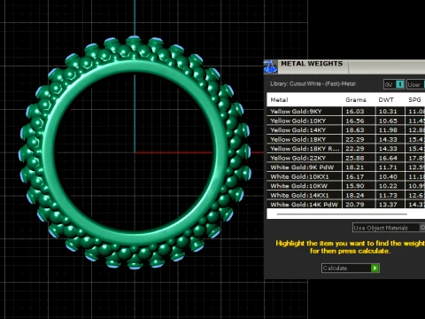This screenshot has height=319, width=425.
Task: Select the Yellow Gold:10KY row
Action: point(345,121)
